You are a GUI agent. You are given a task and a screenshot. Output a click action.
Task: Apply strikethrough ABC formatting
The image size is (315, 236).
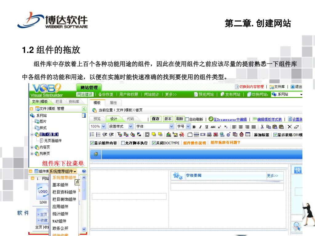tap(213, 127)
